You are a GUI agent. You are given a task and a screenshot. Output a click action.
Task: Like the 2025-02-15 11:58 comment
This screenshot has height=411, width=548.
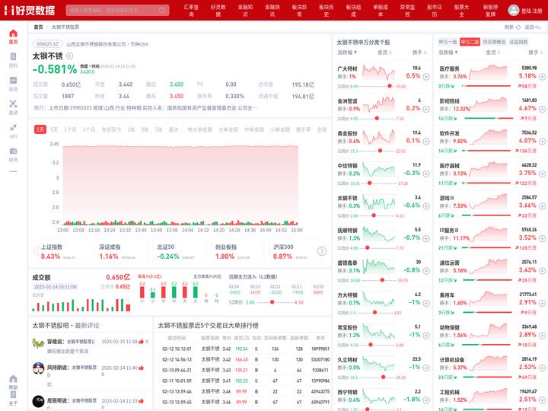pos(142,342)
